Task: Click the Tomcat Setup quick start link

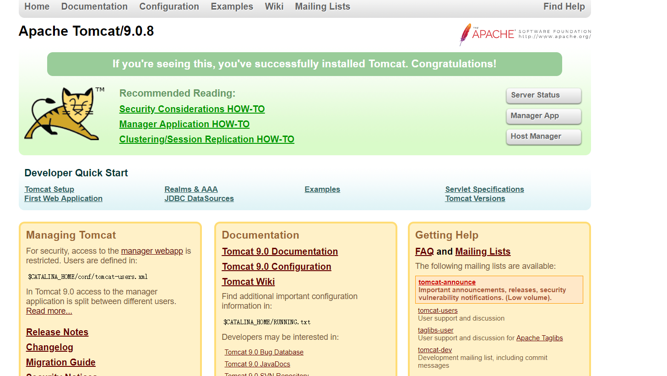Action: [49, 189]
